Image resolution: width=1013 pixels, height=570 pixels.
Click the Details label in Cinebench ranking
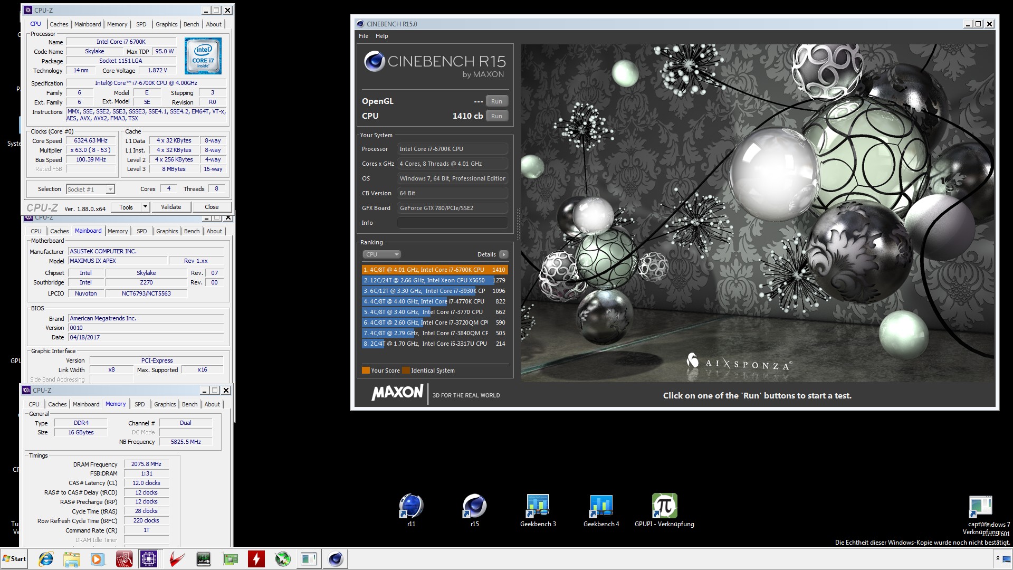[x=486, y=254]
